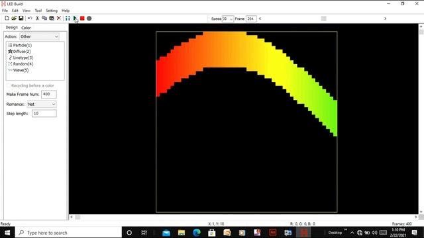
Task: Cut selection with the scissors icon
Action: click(37, 18)
